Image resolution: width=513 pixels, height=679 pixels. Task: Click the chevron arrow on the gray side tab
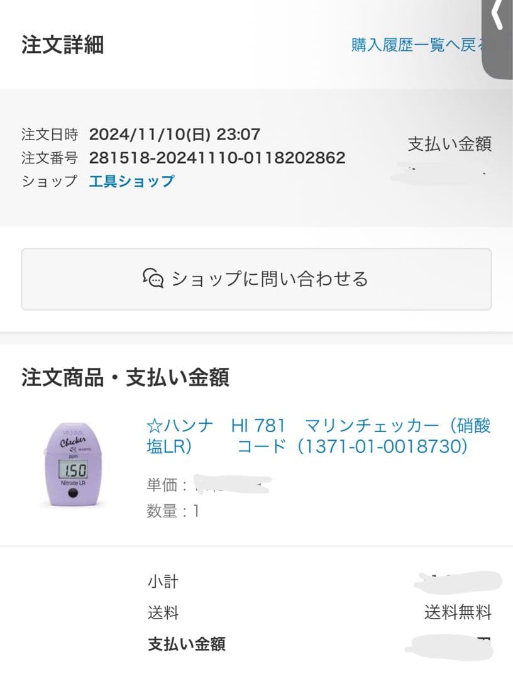(x=497, y=16)
